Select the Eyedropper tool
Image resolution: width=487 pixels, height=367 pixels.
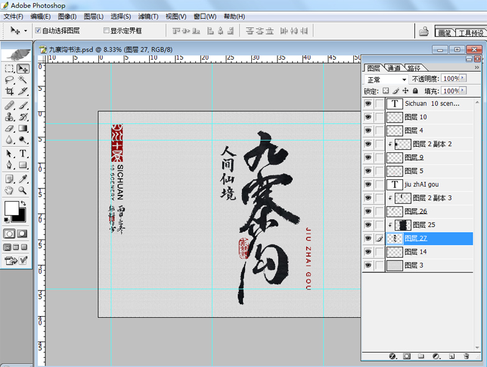click(22, 179)
